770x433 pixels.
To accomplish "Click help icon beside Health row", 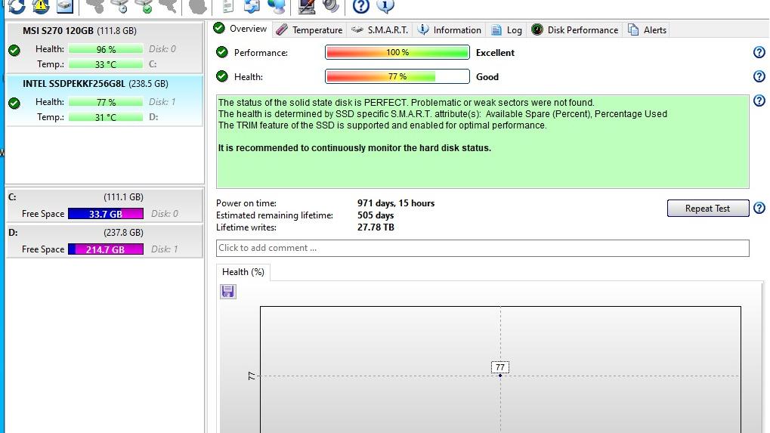I will click(759, 76).
